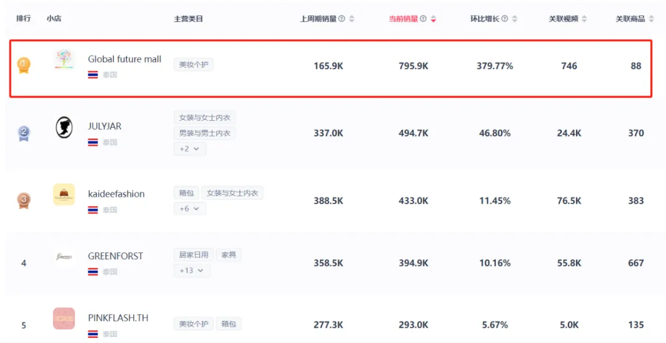The width and height of the screenshot is (666, 343).
Task: Expand GREENFORST +13 more categories
Action: coord(192,270)
